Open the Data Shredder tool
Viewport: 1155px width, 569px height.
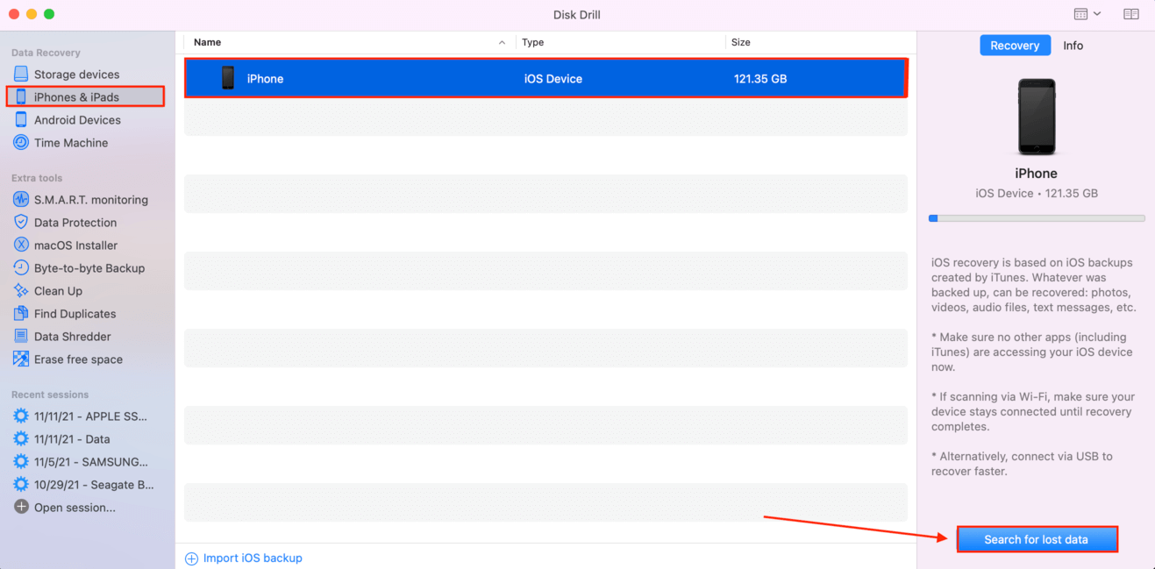pos(72,337)
